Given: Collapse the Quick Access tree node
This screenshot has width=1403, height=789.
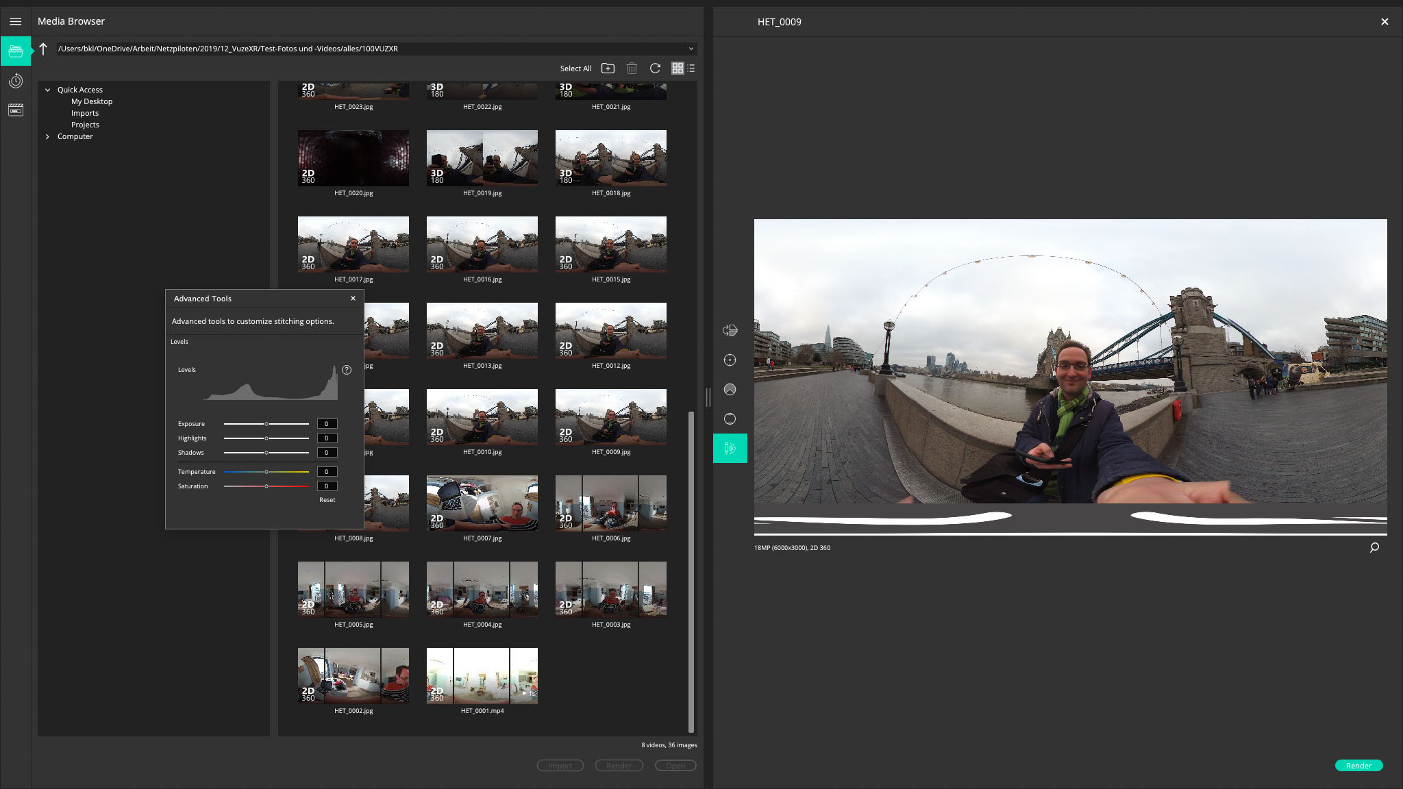Looking at the screenshot, I should [47, 90].
